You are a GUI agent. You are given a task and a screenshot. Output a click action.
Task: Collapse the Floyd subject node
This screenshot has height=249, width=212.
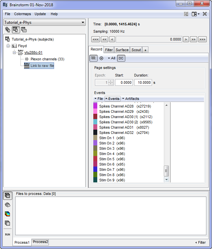click(8, 46)
